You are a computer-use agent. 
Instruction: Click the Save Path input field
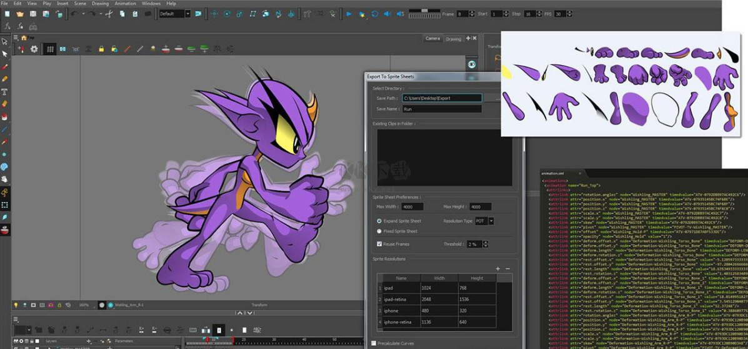click(x=442, y=98)
